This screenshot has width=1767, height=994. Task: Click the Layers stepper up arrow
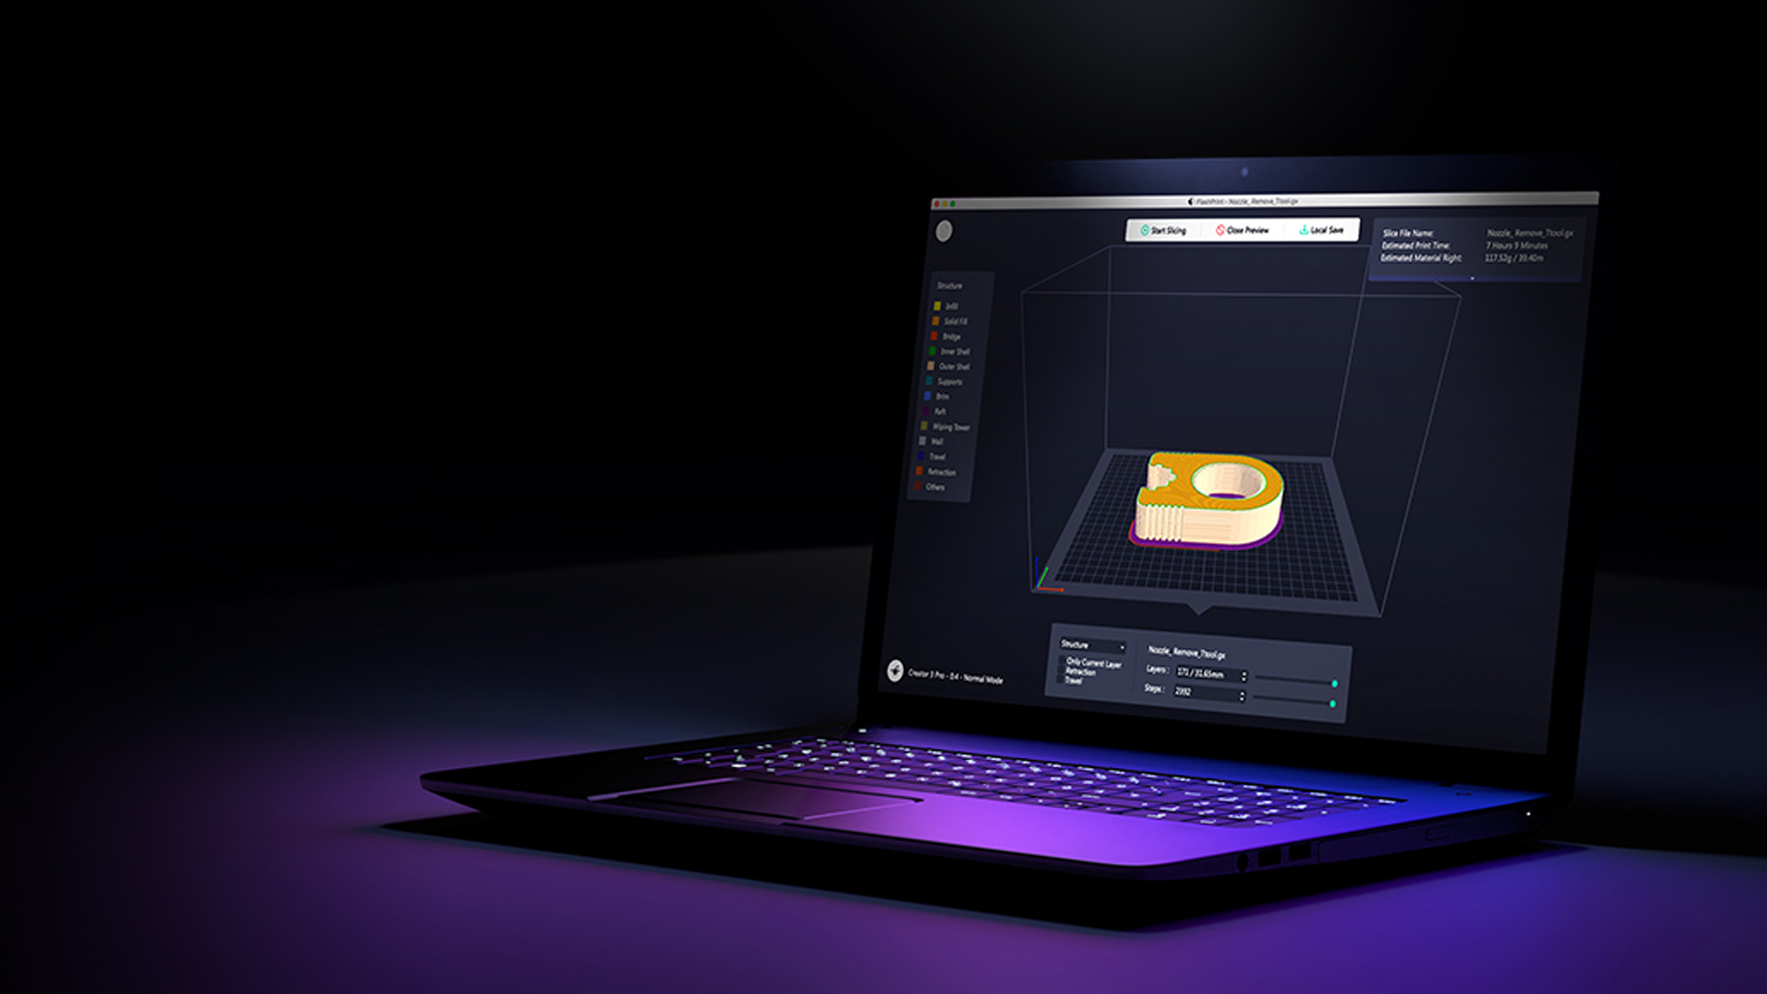[1244, 673]
